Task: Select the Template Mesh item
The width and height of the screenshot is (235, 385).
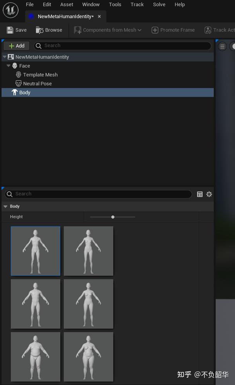Action: pos(40,75)
